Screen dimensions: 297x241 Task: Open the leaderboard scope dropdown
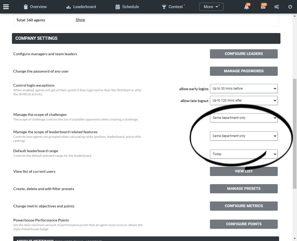coord(244,136)
